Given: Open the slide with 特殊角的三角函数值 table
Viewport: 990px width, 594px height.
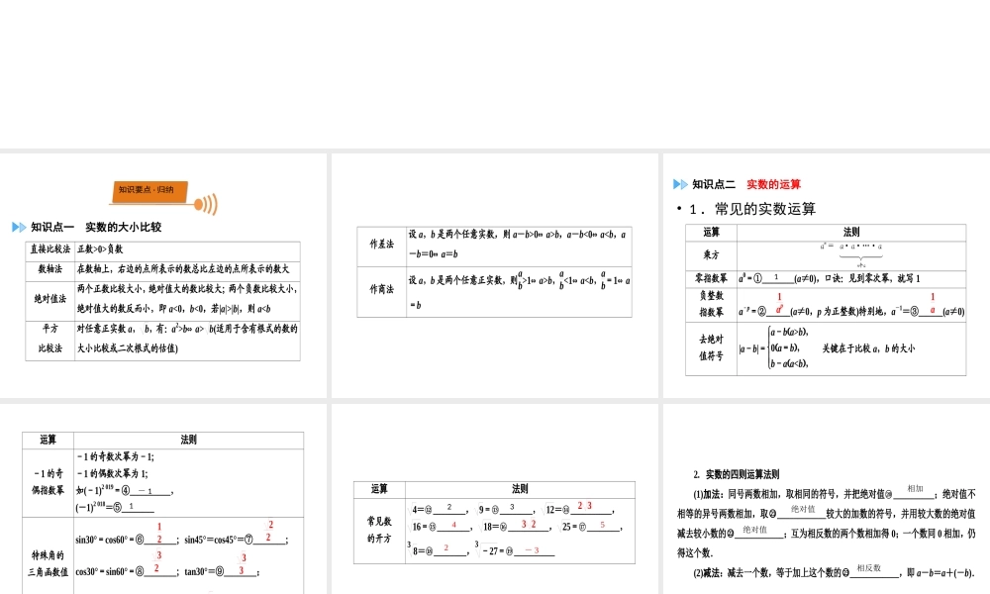Looking at the screenshot, I should (163, 499).
